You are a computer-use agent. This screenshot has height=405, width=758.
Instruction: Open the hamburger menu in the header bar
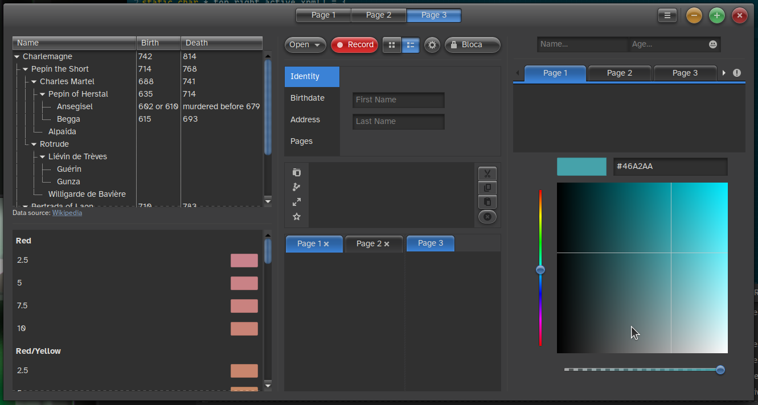[667, 15]
